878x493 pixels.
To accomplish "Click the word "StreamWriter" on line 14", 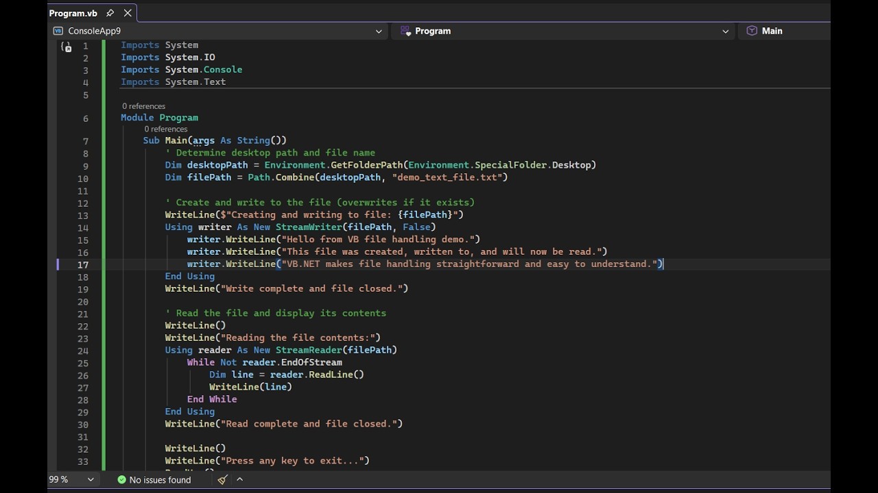I will coord(309,227).
